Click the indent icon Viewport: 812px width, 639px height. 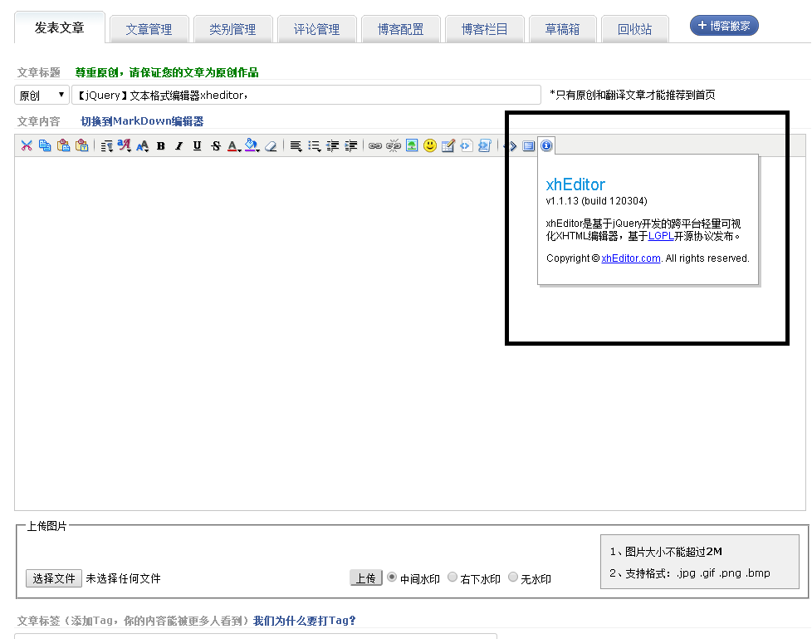click(351, 145)
